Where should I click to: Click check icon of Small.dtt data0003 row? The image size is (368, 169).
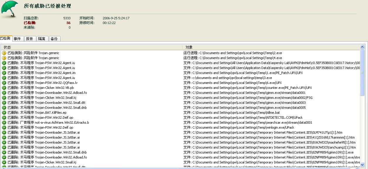point(4,103)
